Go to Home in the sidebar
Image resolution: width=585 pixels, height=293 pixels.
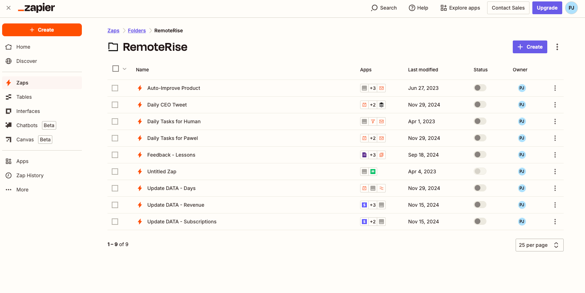[x=42, y=47]
